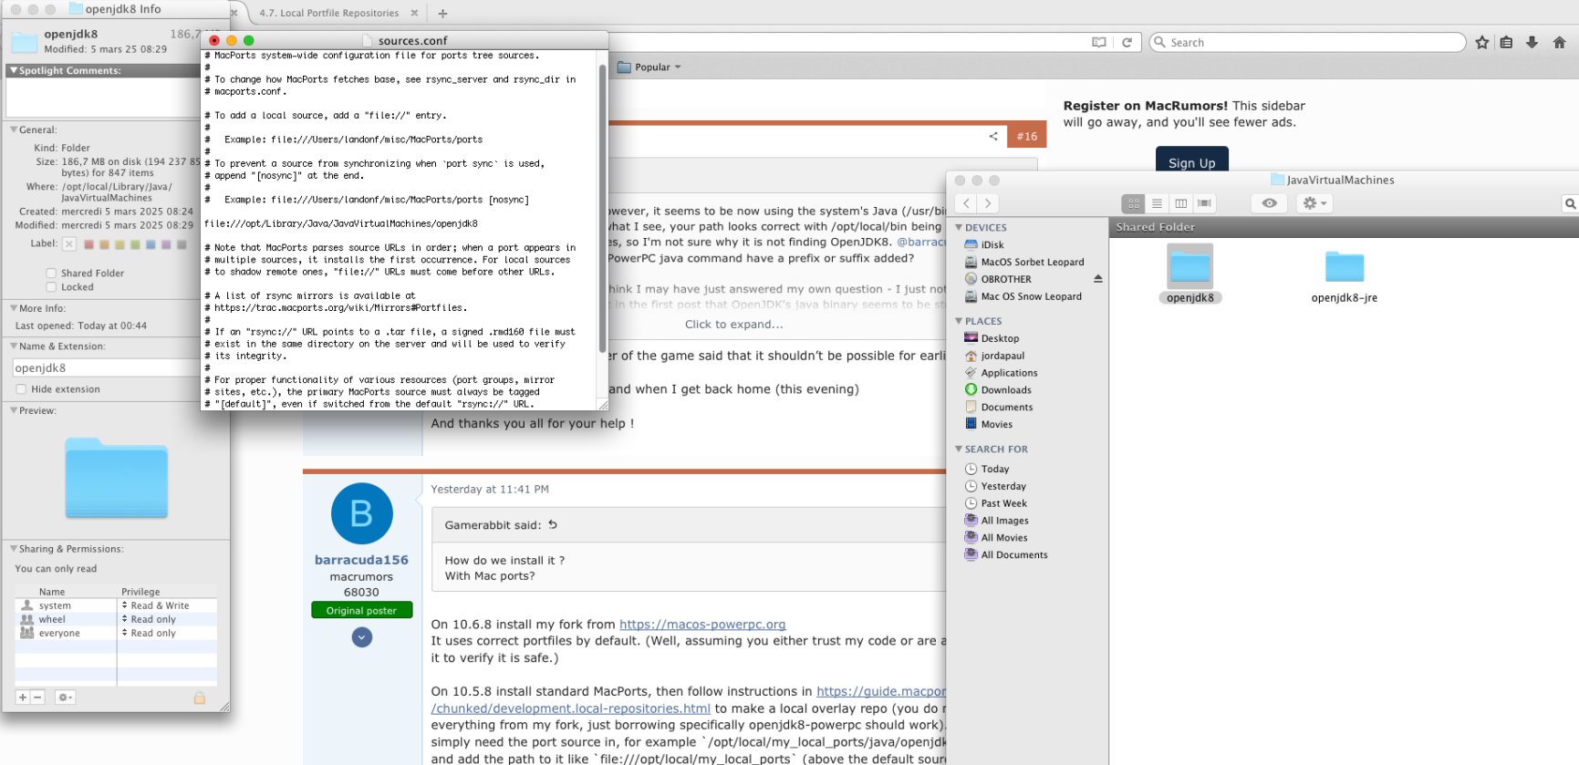Jump to Gamerabbit's quoted post arrow
Viewport: 1579px width, 765px height.
point(553,524)
